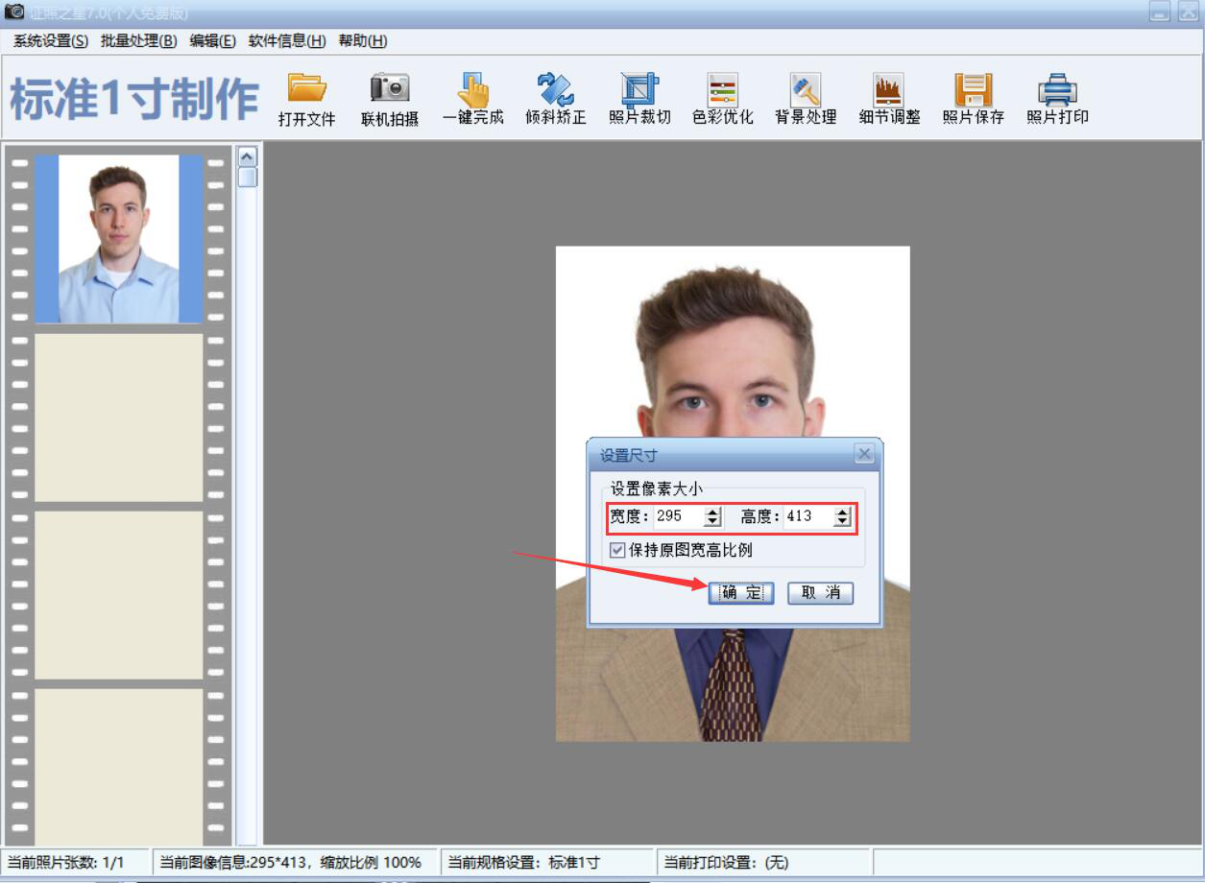Click the filmstrip scrollbar thumb
This screenshot has height=883, width=1205.
pos(248,178)
